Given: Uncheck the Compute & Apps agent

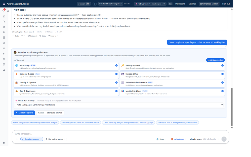Looking at the screenshot, I should point(116,74).
